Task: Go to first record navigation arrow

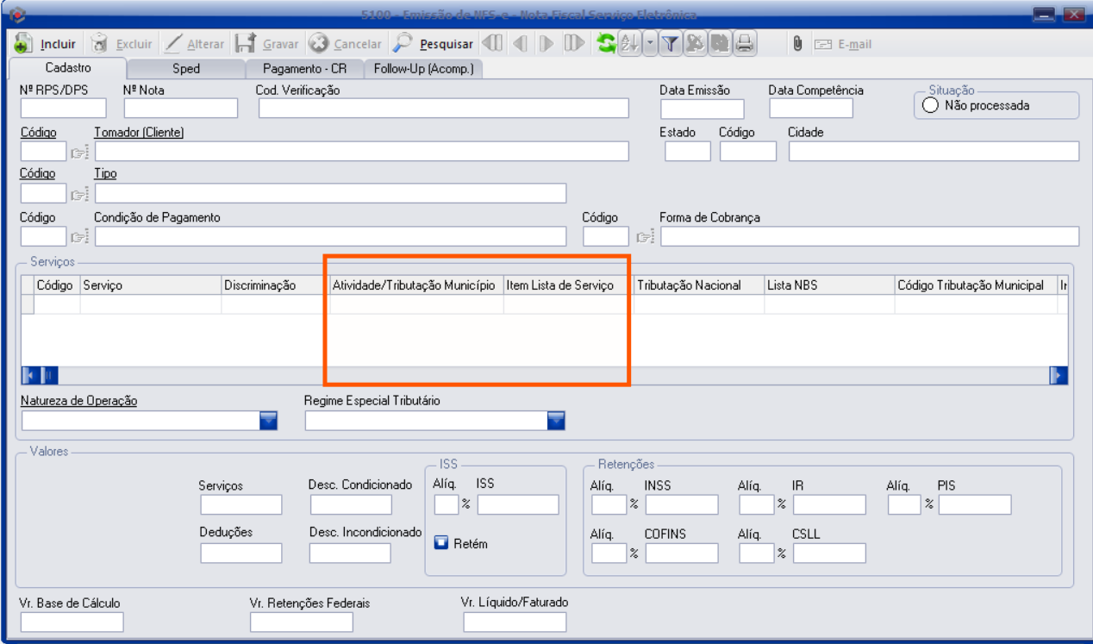Action: (x=491, y=43)
